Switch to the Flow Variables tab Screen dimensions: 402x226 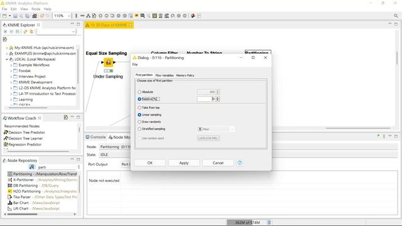165,75
